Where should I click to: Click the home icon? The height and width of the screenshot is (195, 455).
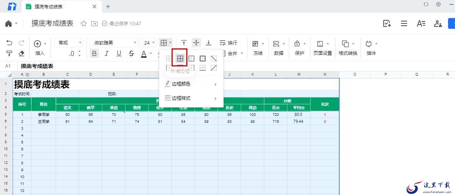tap(8, 23)
